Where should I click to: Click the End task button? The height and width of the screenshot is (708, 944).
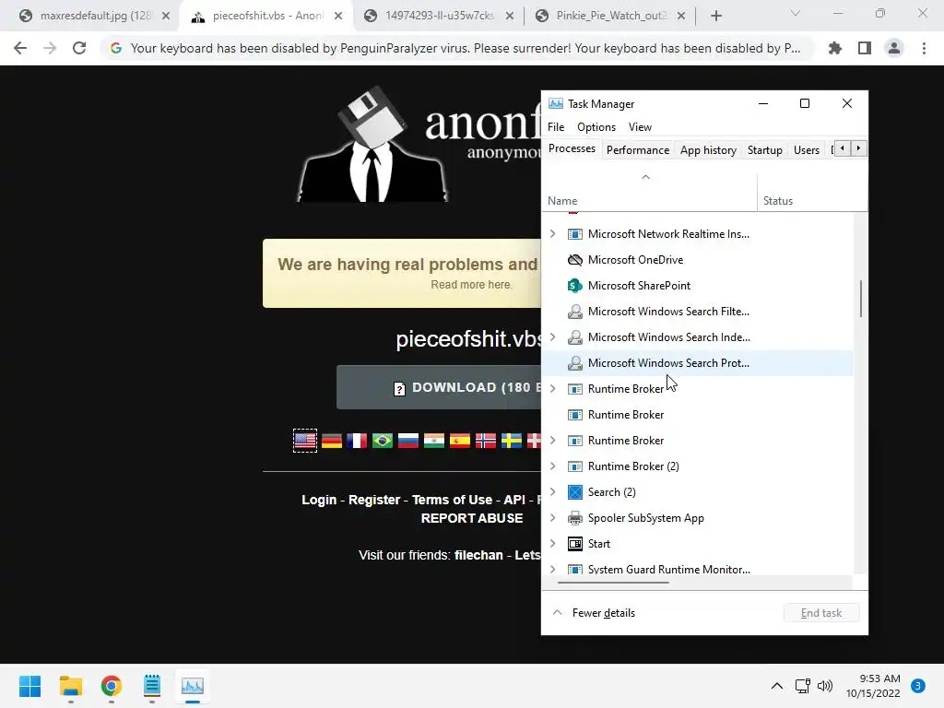pyautogui.click(x=821, y=613)
